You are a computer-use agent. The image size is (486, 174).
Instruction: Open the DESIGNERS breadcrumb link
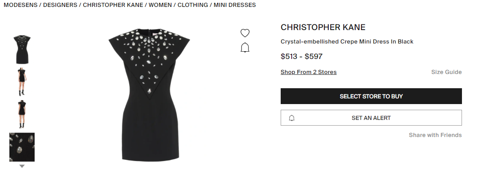click(x=60, y=5)
